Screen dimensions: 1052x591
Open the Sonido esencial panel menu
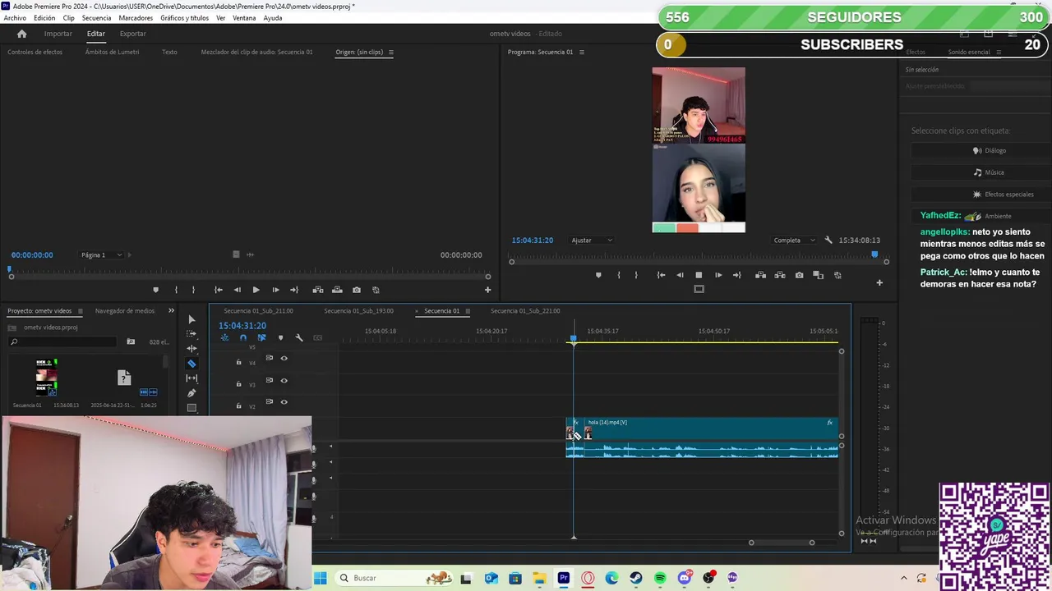(999, 52)
